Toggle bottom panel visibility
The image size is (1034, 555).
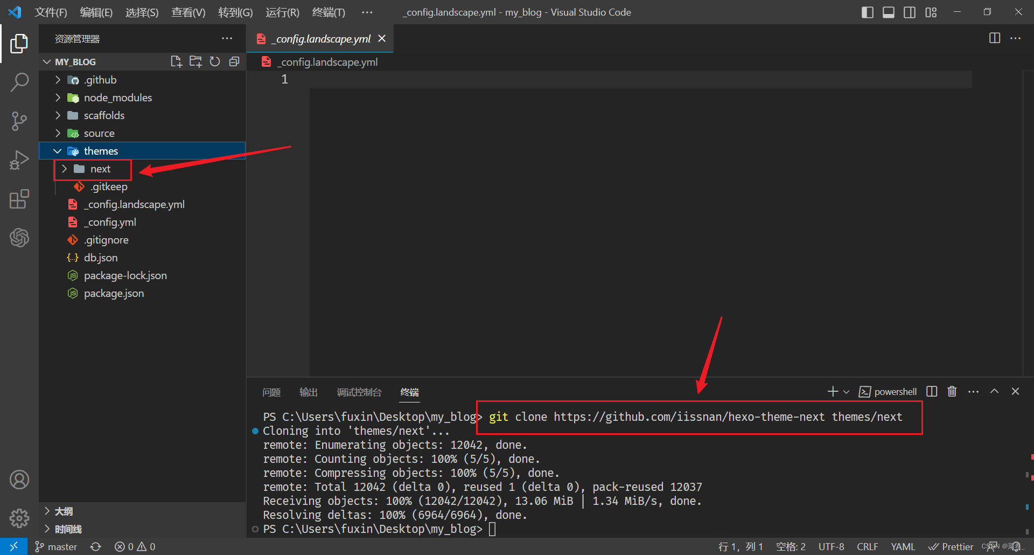[x=889, y=12]
